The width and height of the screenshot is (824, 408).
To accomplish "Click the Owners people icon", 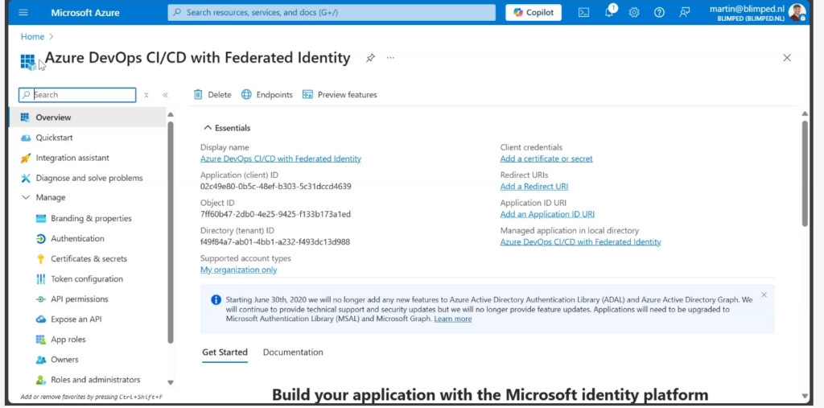I will point(40,360).
